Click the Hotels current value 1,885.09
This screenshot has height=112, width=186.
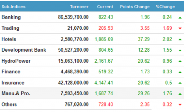pyautogui.click(x=104, y=39)
